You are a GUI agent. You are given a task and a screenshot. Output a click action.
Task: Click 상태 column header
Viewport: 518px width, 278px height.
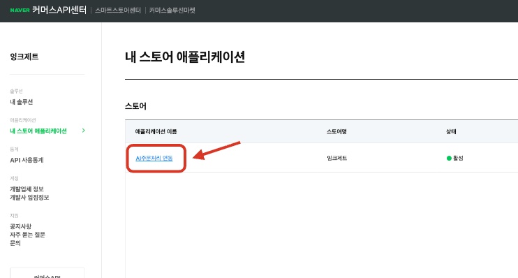(x=451, y=131)
